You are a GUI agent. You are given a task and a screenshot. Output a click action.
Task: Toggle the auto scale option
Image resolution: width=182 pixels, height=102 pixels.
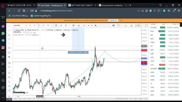[x=140, y=99]
